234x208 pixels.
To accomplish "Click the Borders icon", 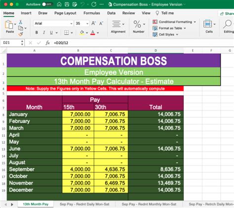I will point(67,33).
